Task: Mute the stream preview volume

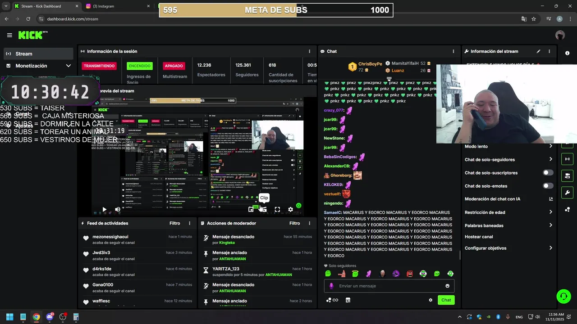Action: pos(118,209)
